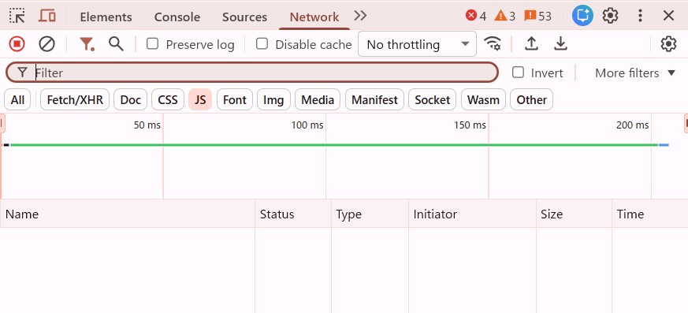Open the errors count indicator showing 4
This screenshot has width=688, height=313.
click(476, 17)
